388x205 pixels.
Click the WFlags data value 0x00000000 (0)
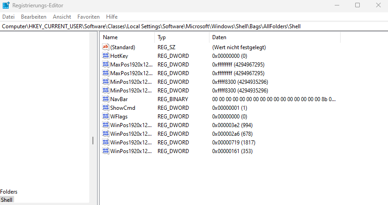point(230,117)
